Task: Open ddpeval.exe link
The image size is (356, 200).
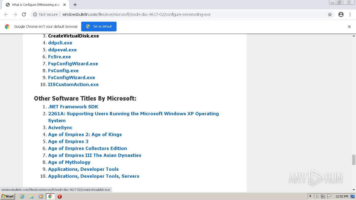Action: coord(62,50)
